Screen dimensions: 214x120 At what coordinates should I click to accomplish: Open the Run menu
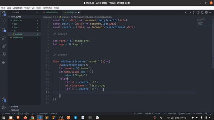(38, 8)
